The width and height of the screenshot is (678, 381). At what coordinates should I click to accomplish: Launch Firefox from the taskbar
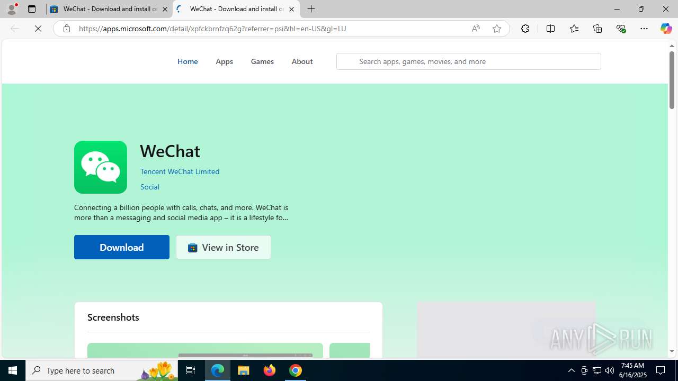[x=270, y=370]
